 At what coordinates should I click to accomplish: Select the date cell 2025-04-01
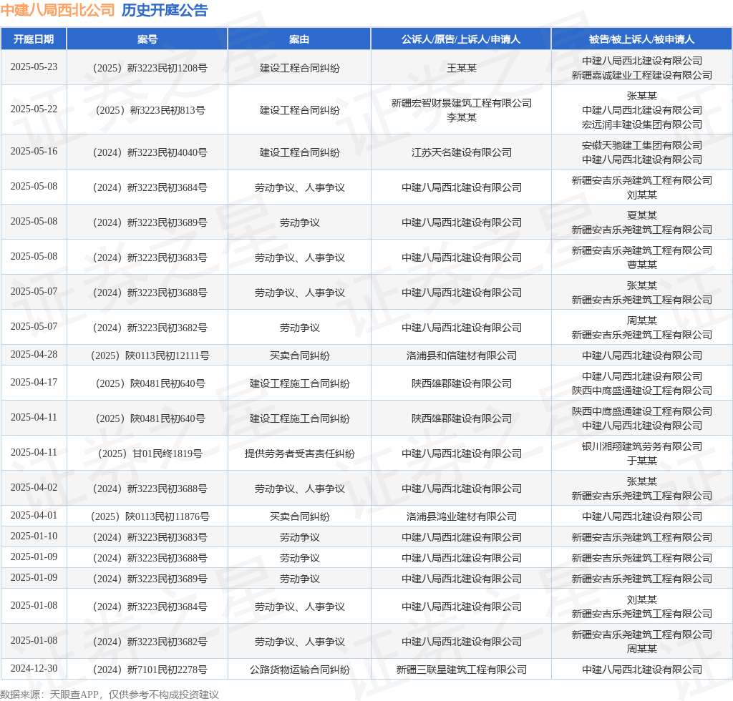coord(34,516)
